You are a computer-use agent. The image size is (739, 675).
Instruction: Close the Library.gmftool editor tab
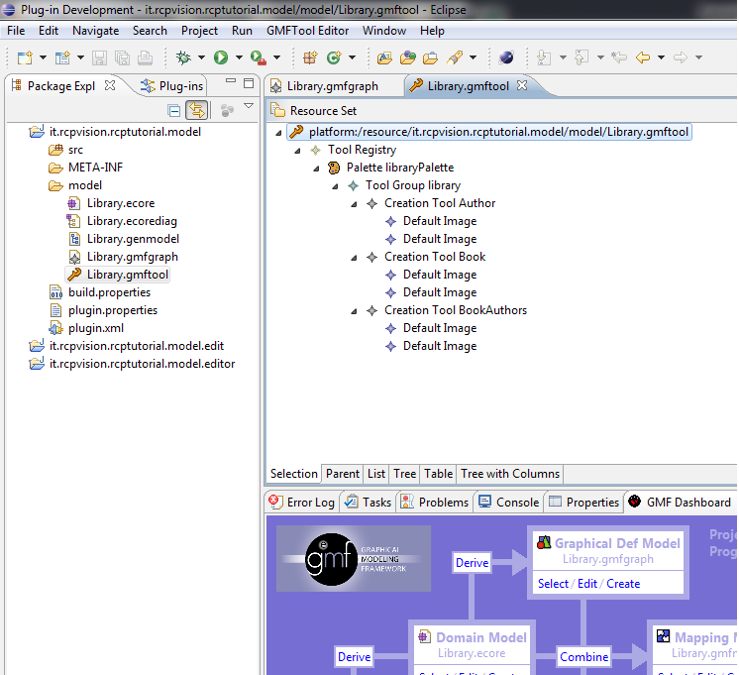tap(522, 85)
